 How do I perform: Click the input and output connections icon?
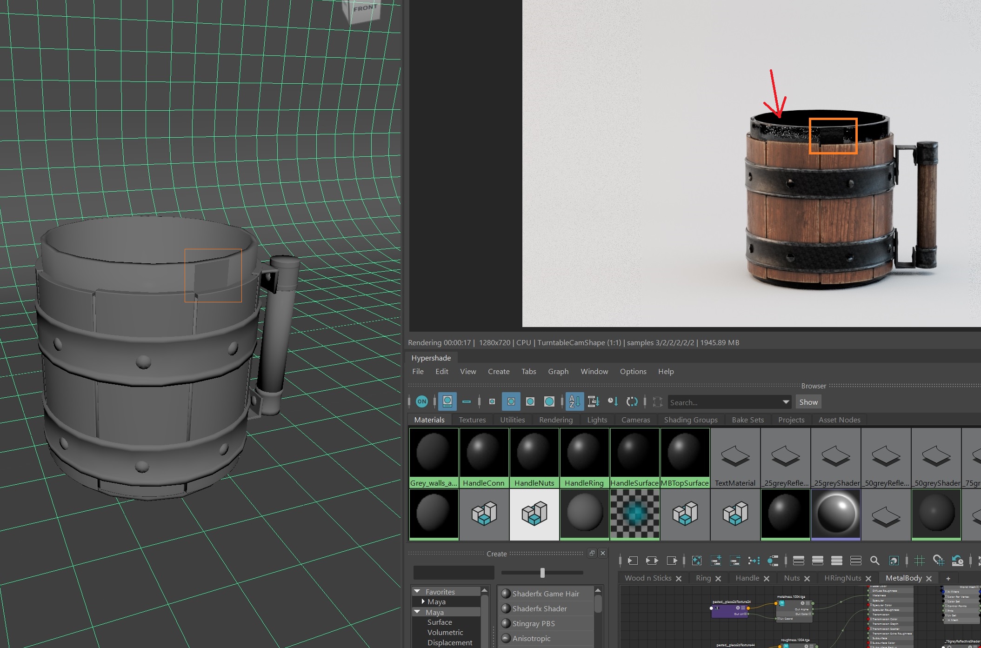point(652,561)
